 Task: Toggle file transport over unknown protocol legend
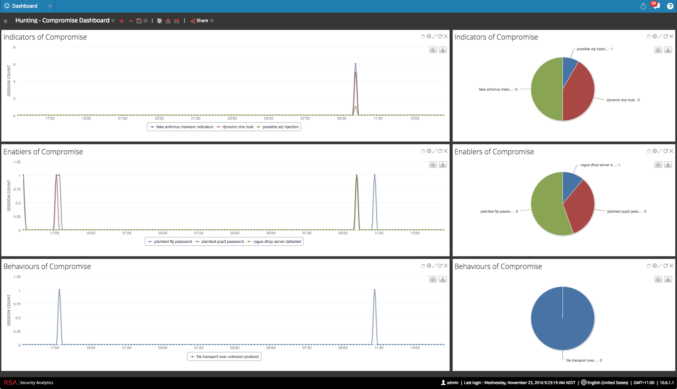tap(224, 357)
